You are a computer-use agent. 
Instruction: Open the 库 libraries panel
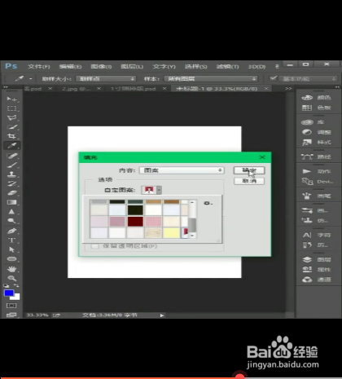[313, 122]
